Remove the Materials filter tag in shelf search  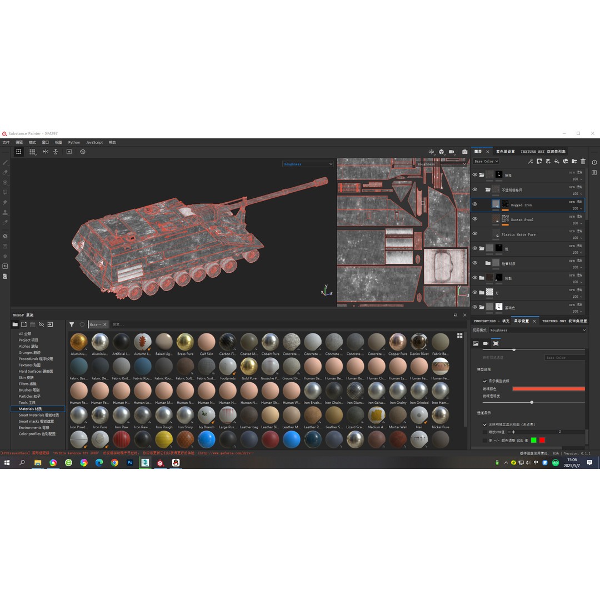(x=105, y=324)
